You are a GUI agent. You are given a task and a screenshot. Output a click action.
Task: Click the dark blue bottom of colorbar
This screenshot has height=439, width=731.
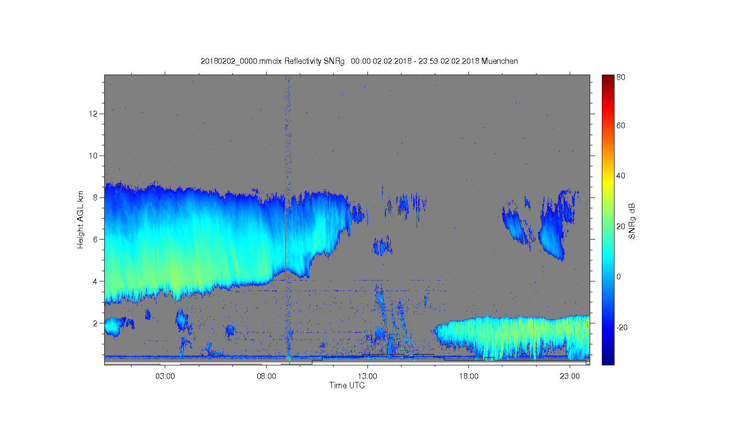click(x=608, y=360)
